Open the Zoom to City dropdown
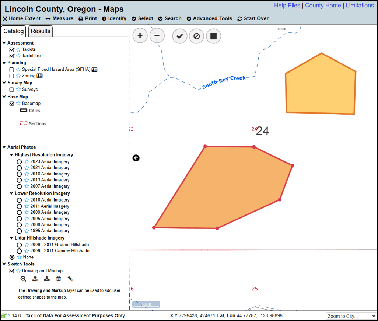 (x=351, y=316)
